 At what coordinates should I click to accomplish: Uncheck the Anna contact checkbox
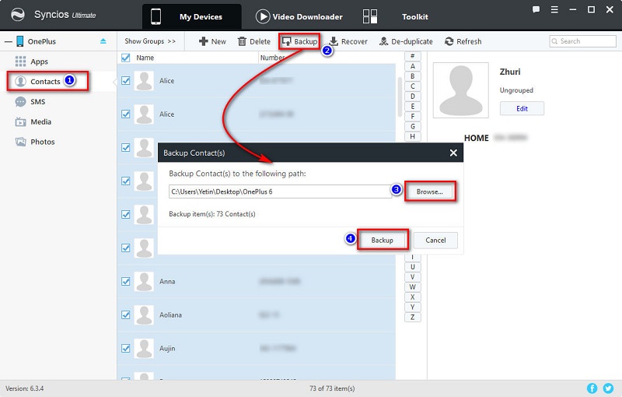coord(126,282)
